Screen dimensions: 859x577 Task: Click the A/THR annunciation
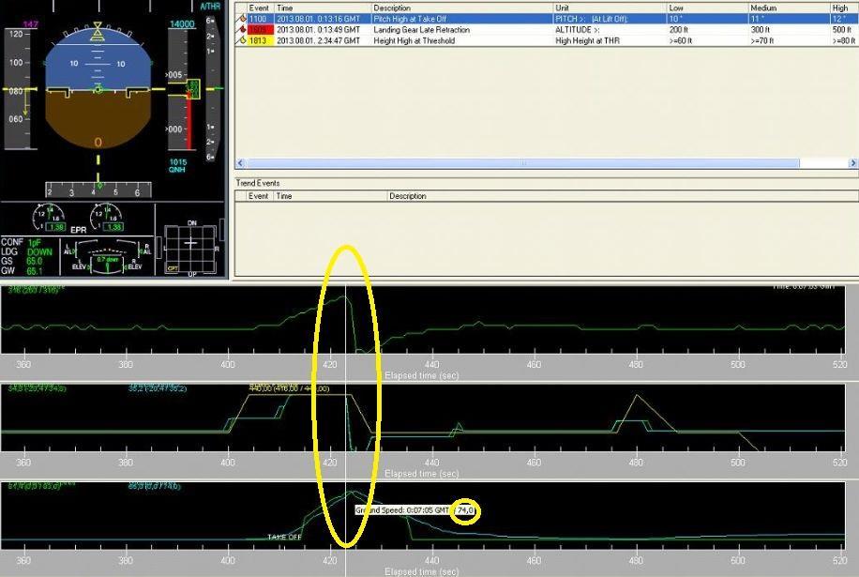click(x=210, y=7)
